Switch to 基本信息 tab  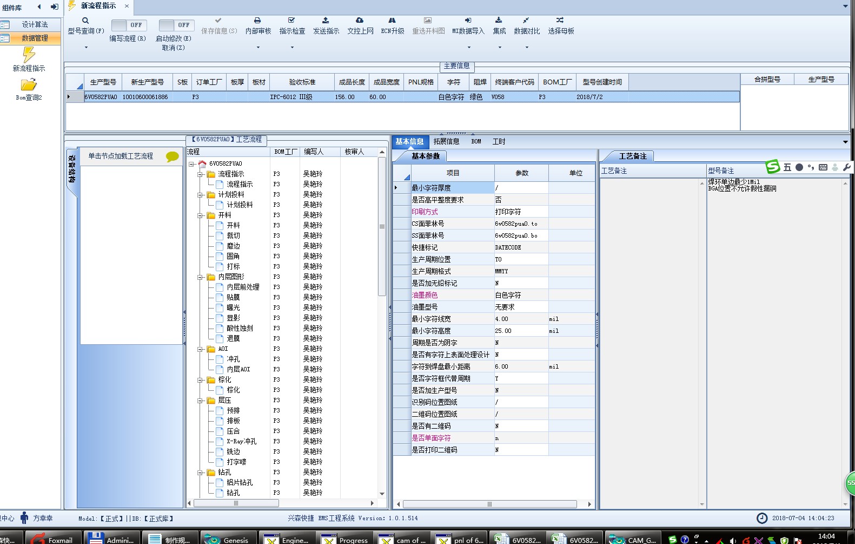tap(409, 141)
